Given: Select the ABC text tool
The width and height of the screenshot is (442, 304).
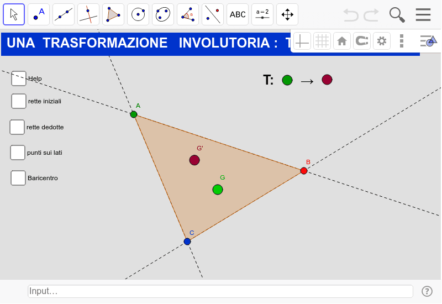Looking at the screenshot, I should (238, 14).
